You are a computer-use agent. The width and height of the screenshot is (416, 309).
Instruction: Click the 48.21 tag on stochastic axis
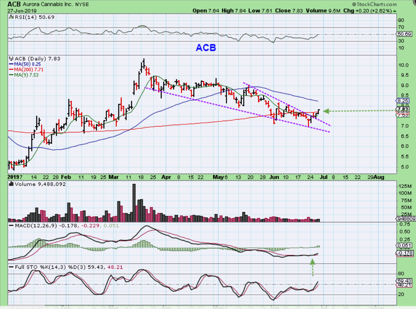(404, 285)
